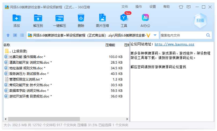Open the 文件 menu

(124, 7)
